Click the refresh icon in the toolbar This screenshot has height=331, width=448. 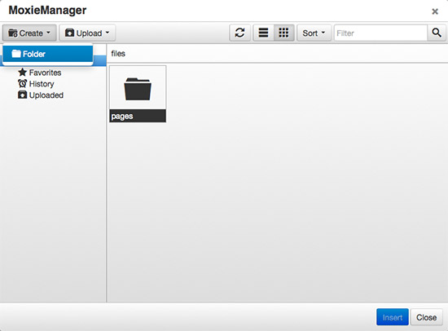(x=239, y=33)
